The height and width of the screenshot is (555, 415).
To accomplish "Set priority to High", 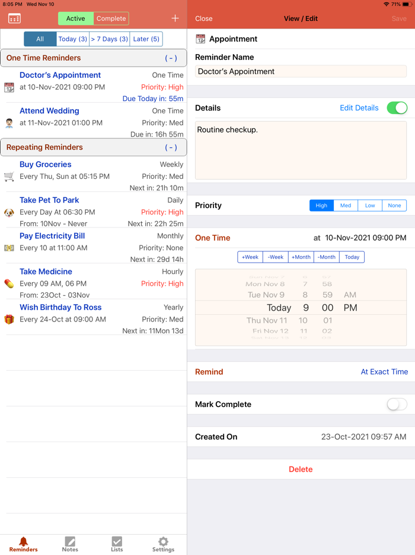I will (321, 205).
